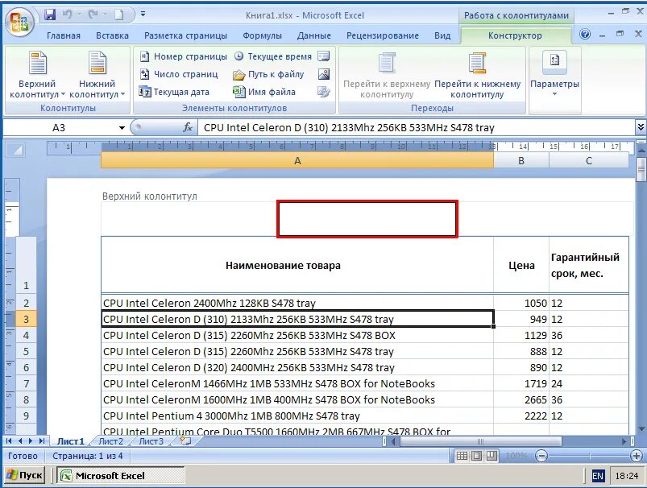
Task: Insert 'Текущая дата' element
Action: (x=174, y=92)
